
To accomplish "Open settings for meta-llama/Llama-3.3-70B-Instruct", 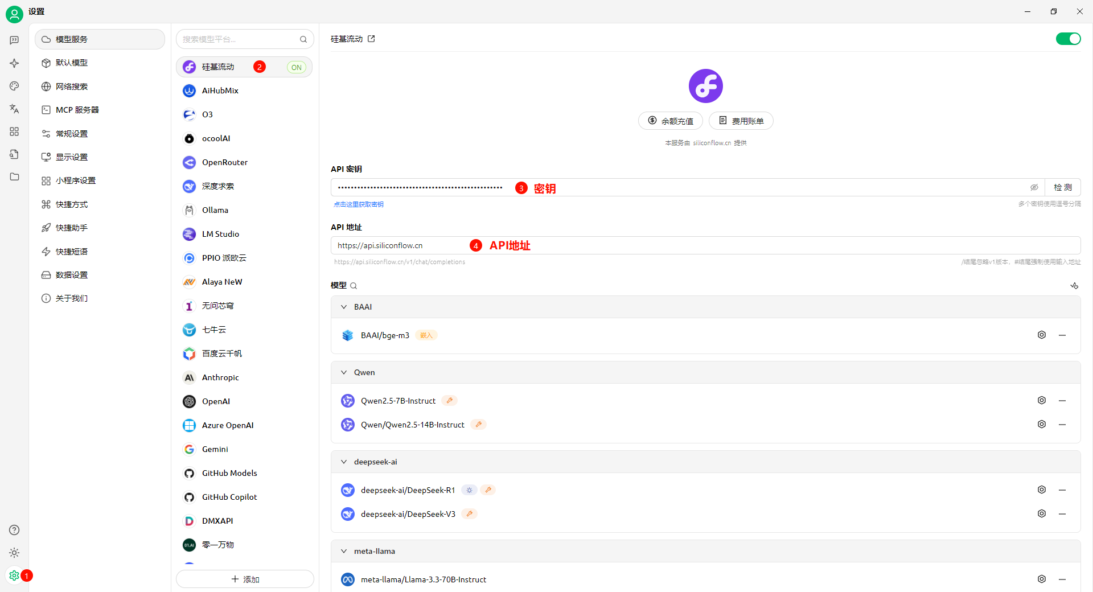I will click(x=1042, y=579).
